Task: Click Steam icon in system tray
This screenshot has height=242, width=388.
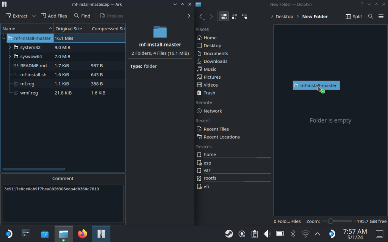Action: [x=229, y=234]
